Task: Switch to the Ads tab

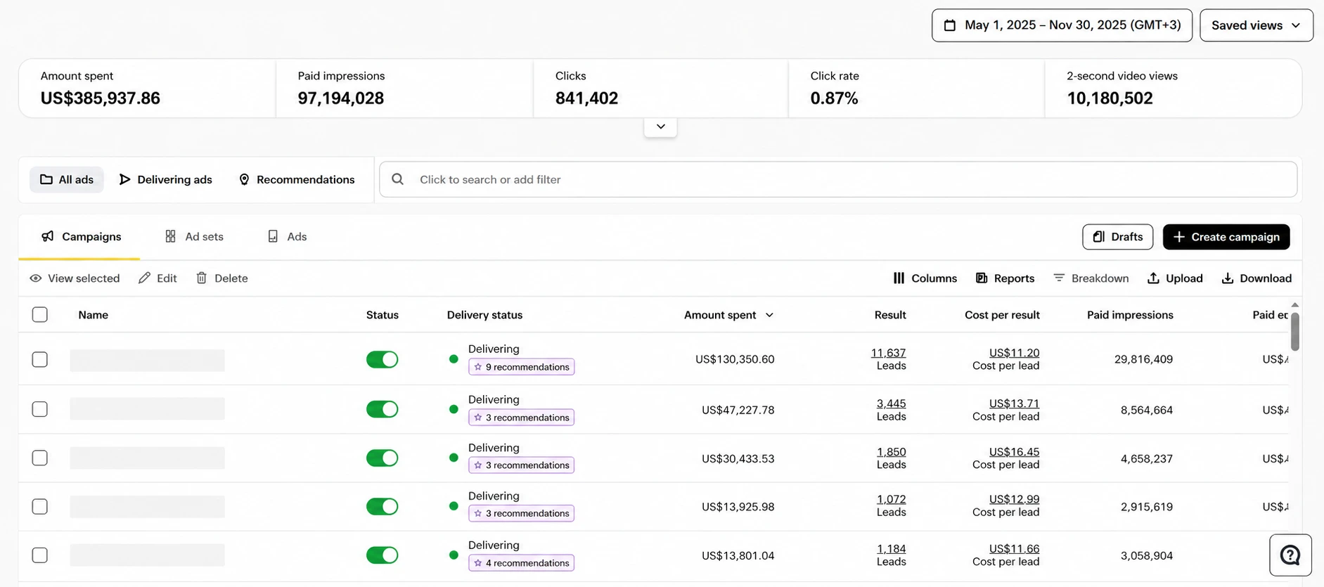Action: coord(287,237)
